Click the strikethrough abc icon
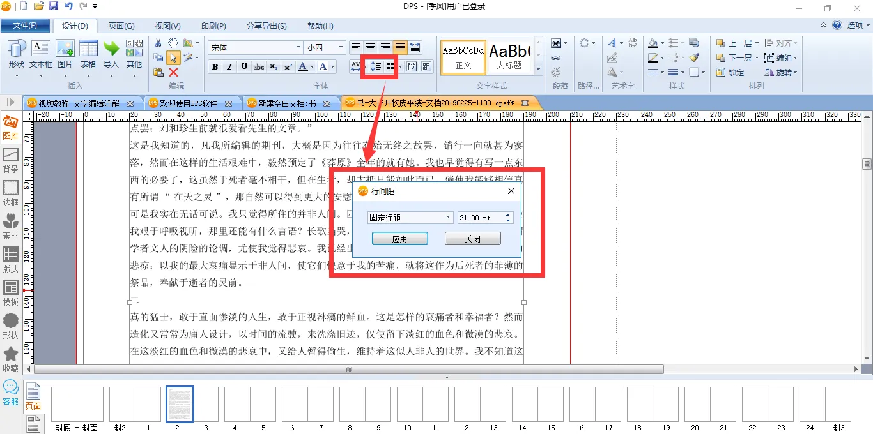873x434 pixels. (x=259, y=67)
